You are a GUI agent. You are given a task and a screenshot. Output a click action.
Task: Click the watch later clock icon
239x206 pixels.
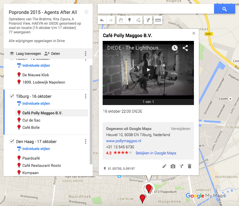175,48
